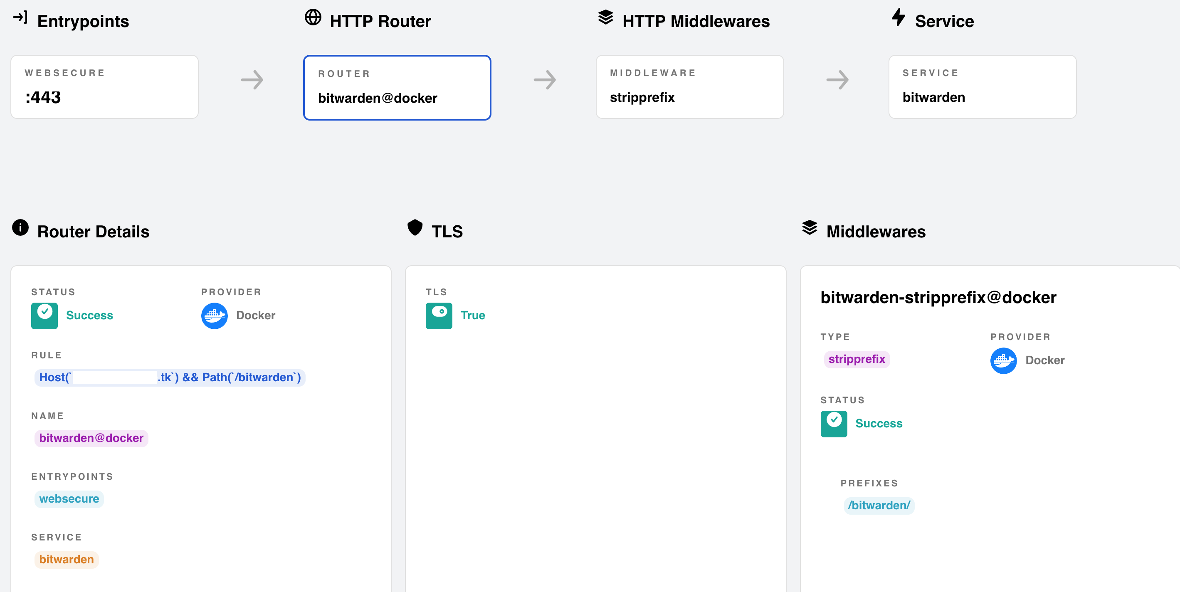Click the TLS shield icon

(415, 227)
